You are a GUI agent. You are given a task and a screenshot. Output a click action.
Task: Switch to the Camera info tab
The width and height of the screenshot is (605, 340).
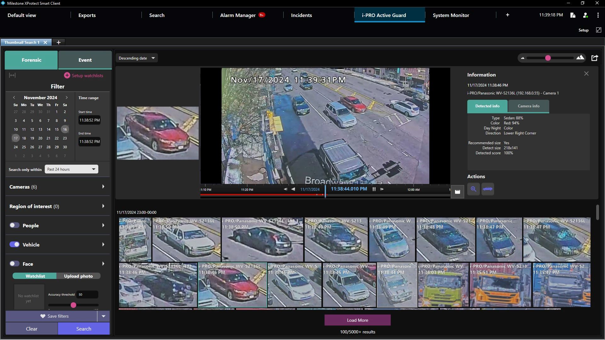coord(528,106)
